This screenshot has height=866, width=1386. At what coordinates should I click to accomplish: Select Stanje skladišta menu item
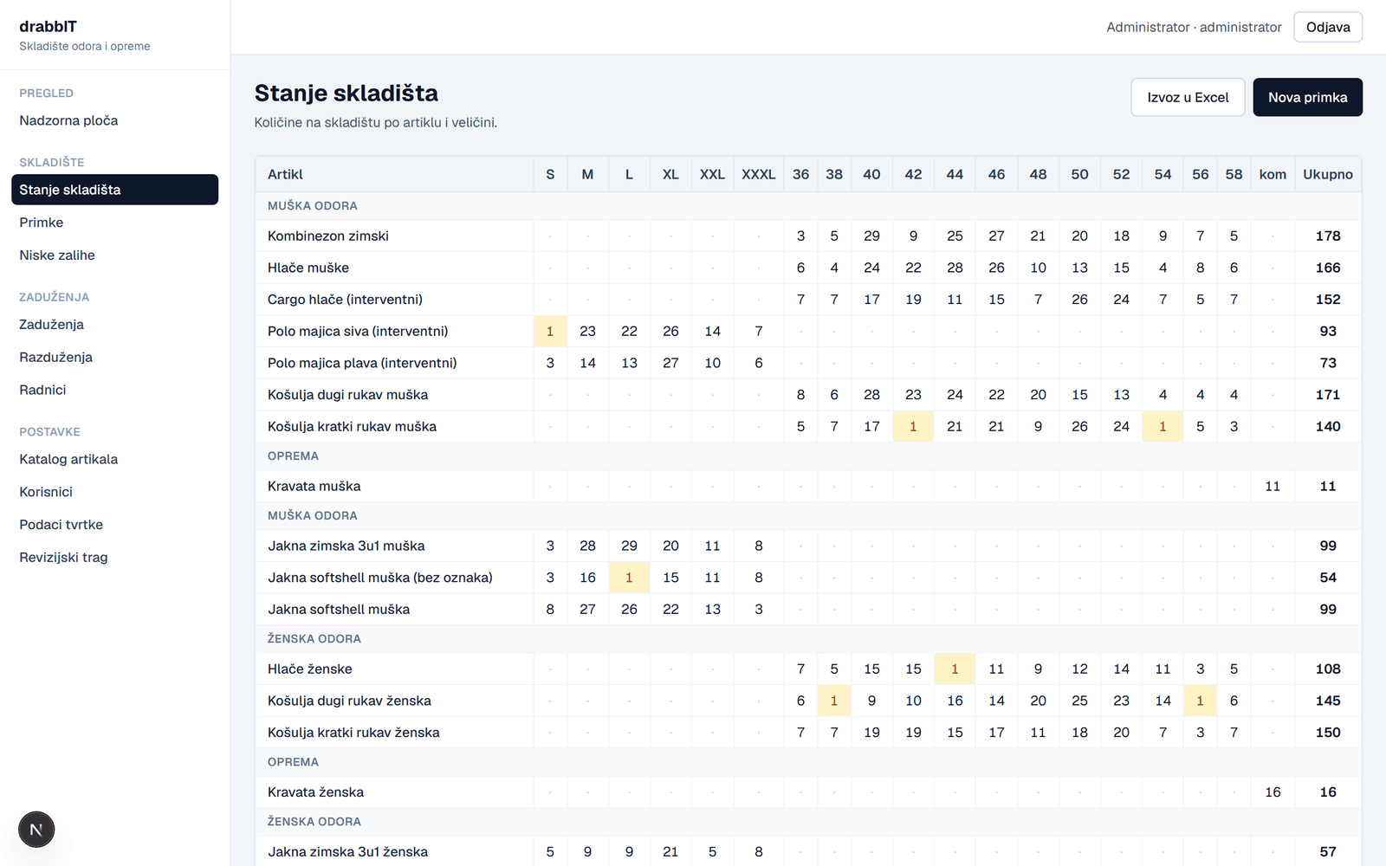tap(114, 190)
